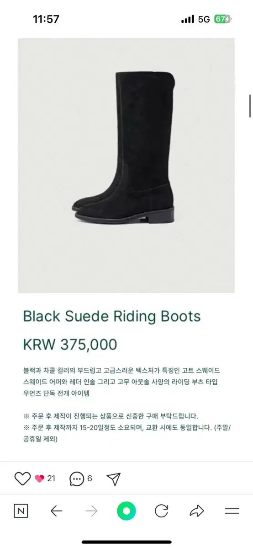
Task: Tap the battery indicator showing 67
Action: pos(223,19)
